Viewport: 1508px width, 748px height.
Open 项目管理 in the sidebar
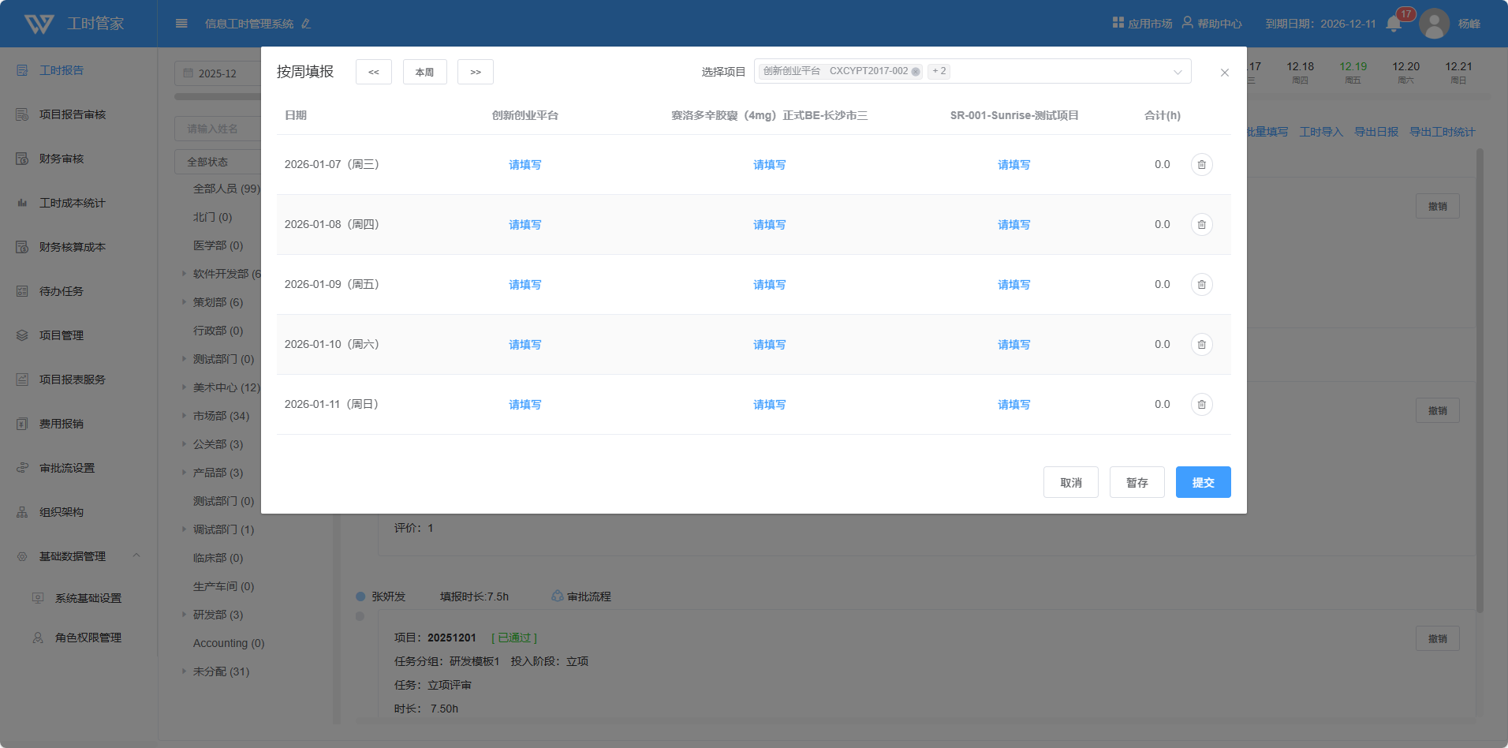62,335
